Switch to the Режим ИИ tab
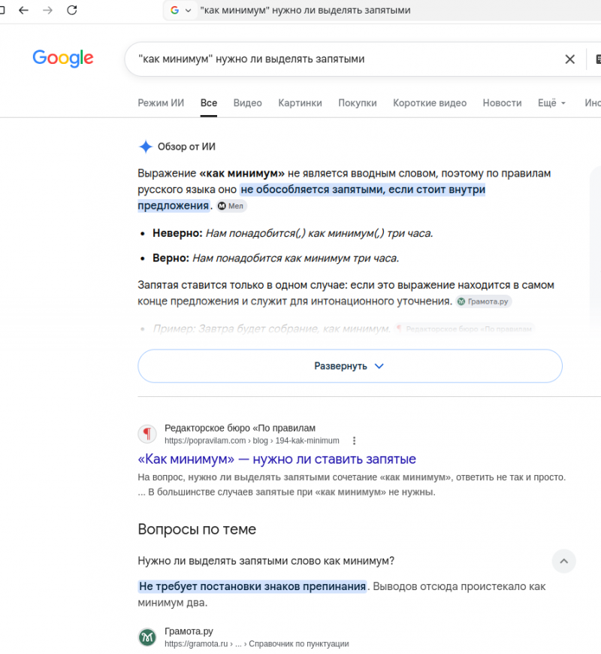This screenshot has height=654, width=601. tap(161, 103)
